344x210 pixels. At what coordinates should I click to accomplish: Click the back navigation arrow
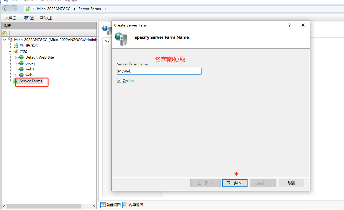pyautogui.click(x=6, y=9)
